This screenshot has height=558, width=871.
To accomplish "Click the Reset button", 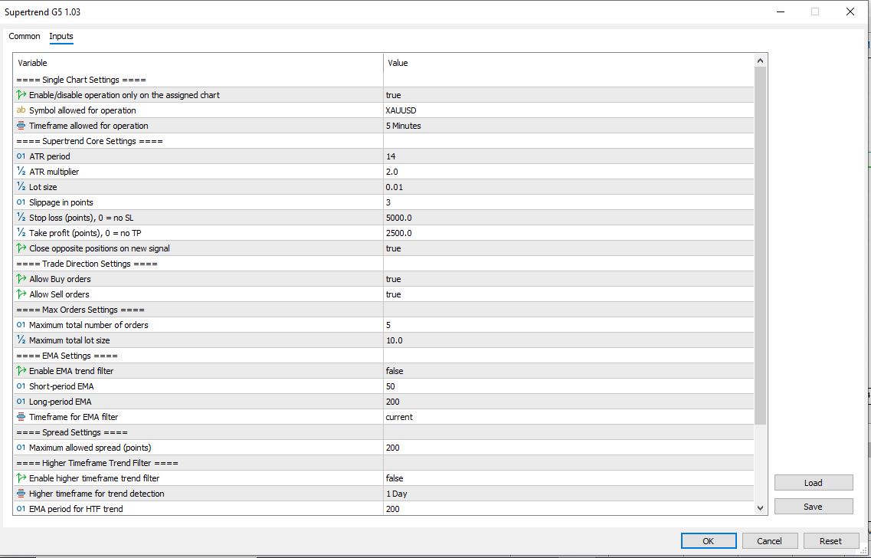I will tap(830, 541).
